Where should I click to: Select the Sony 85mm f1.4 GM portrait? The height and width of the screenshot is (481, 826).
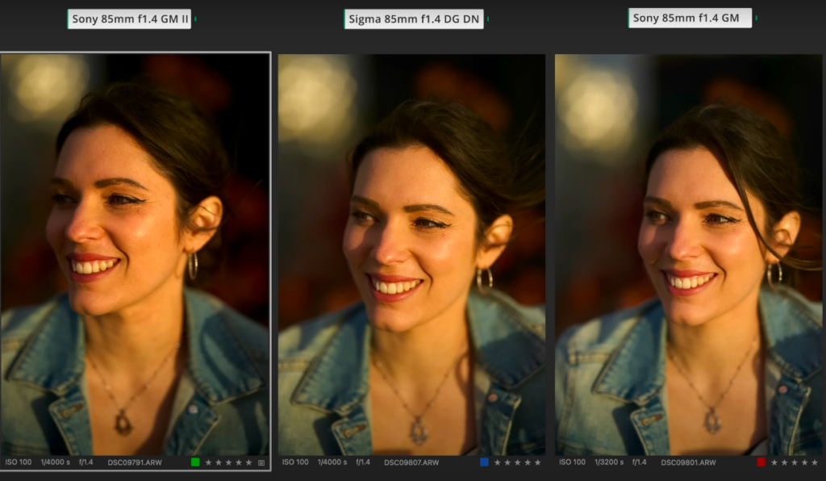pos(690,254)
